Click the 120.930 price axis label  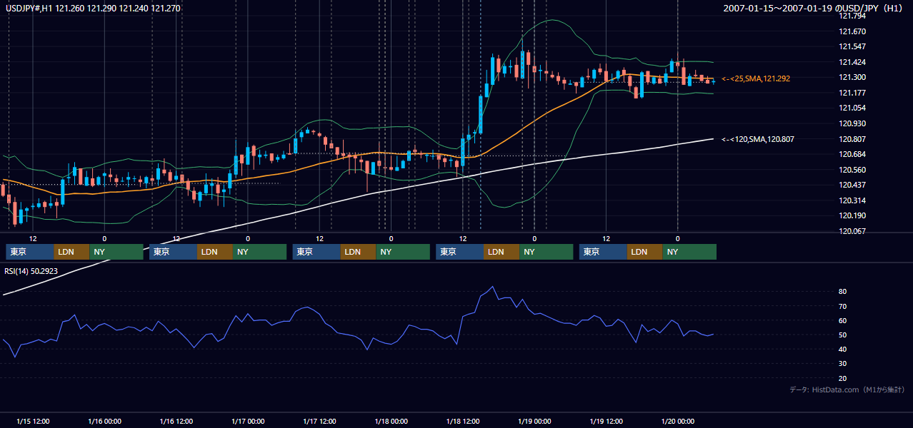(852, 123)
